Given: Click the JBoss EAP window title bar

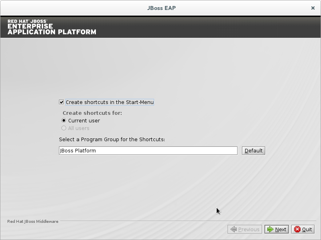Looking at the screenshot, I should click(160, 8).
